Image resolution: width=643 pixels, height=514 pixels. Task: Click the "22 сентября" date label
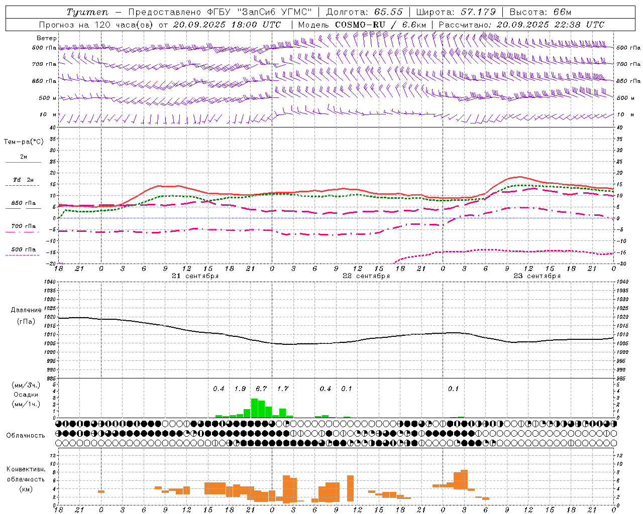[x=366, y=276]
